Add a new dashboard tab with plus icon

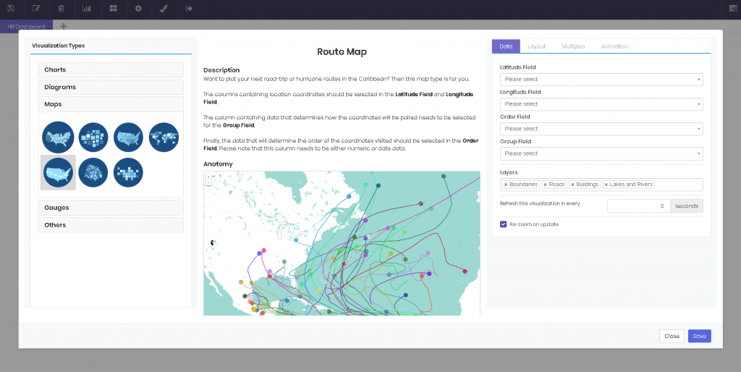(64, 27)
